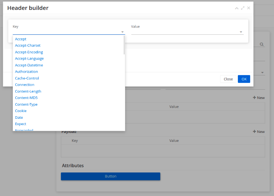This screenshot has width=274, height=196.
Task: Select Accept-Charset from the key list
Action: [x=28, y=46]
